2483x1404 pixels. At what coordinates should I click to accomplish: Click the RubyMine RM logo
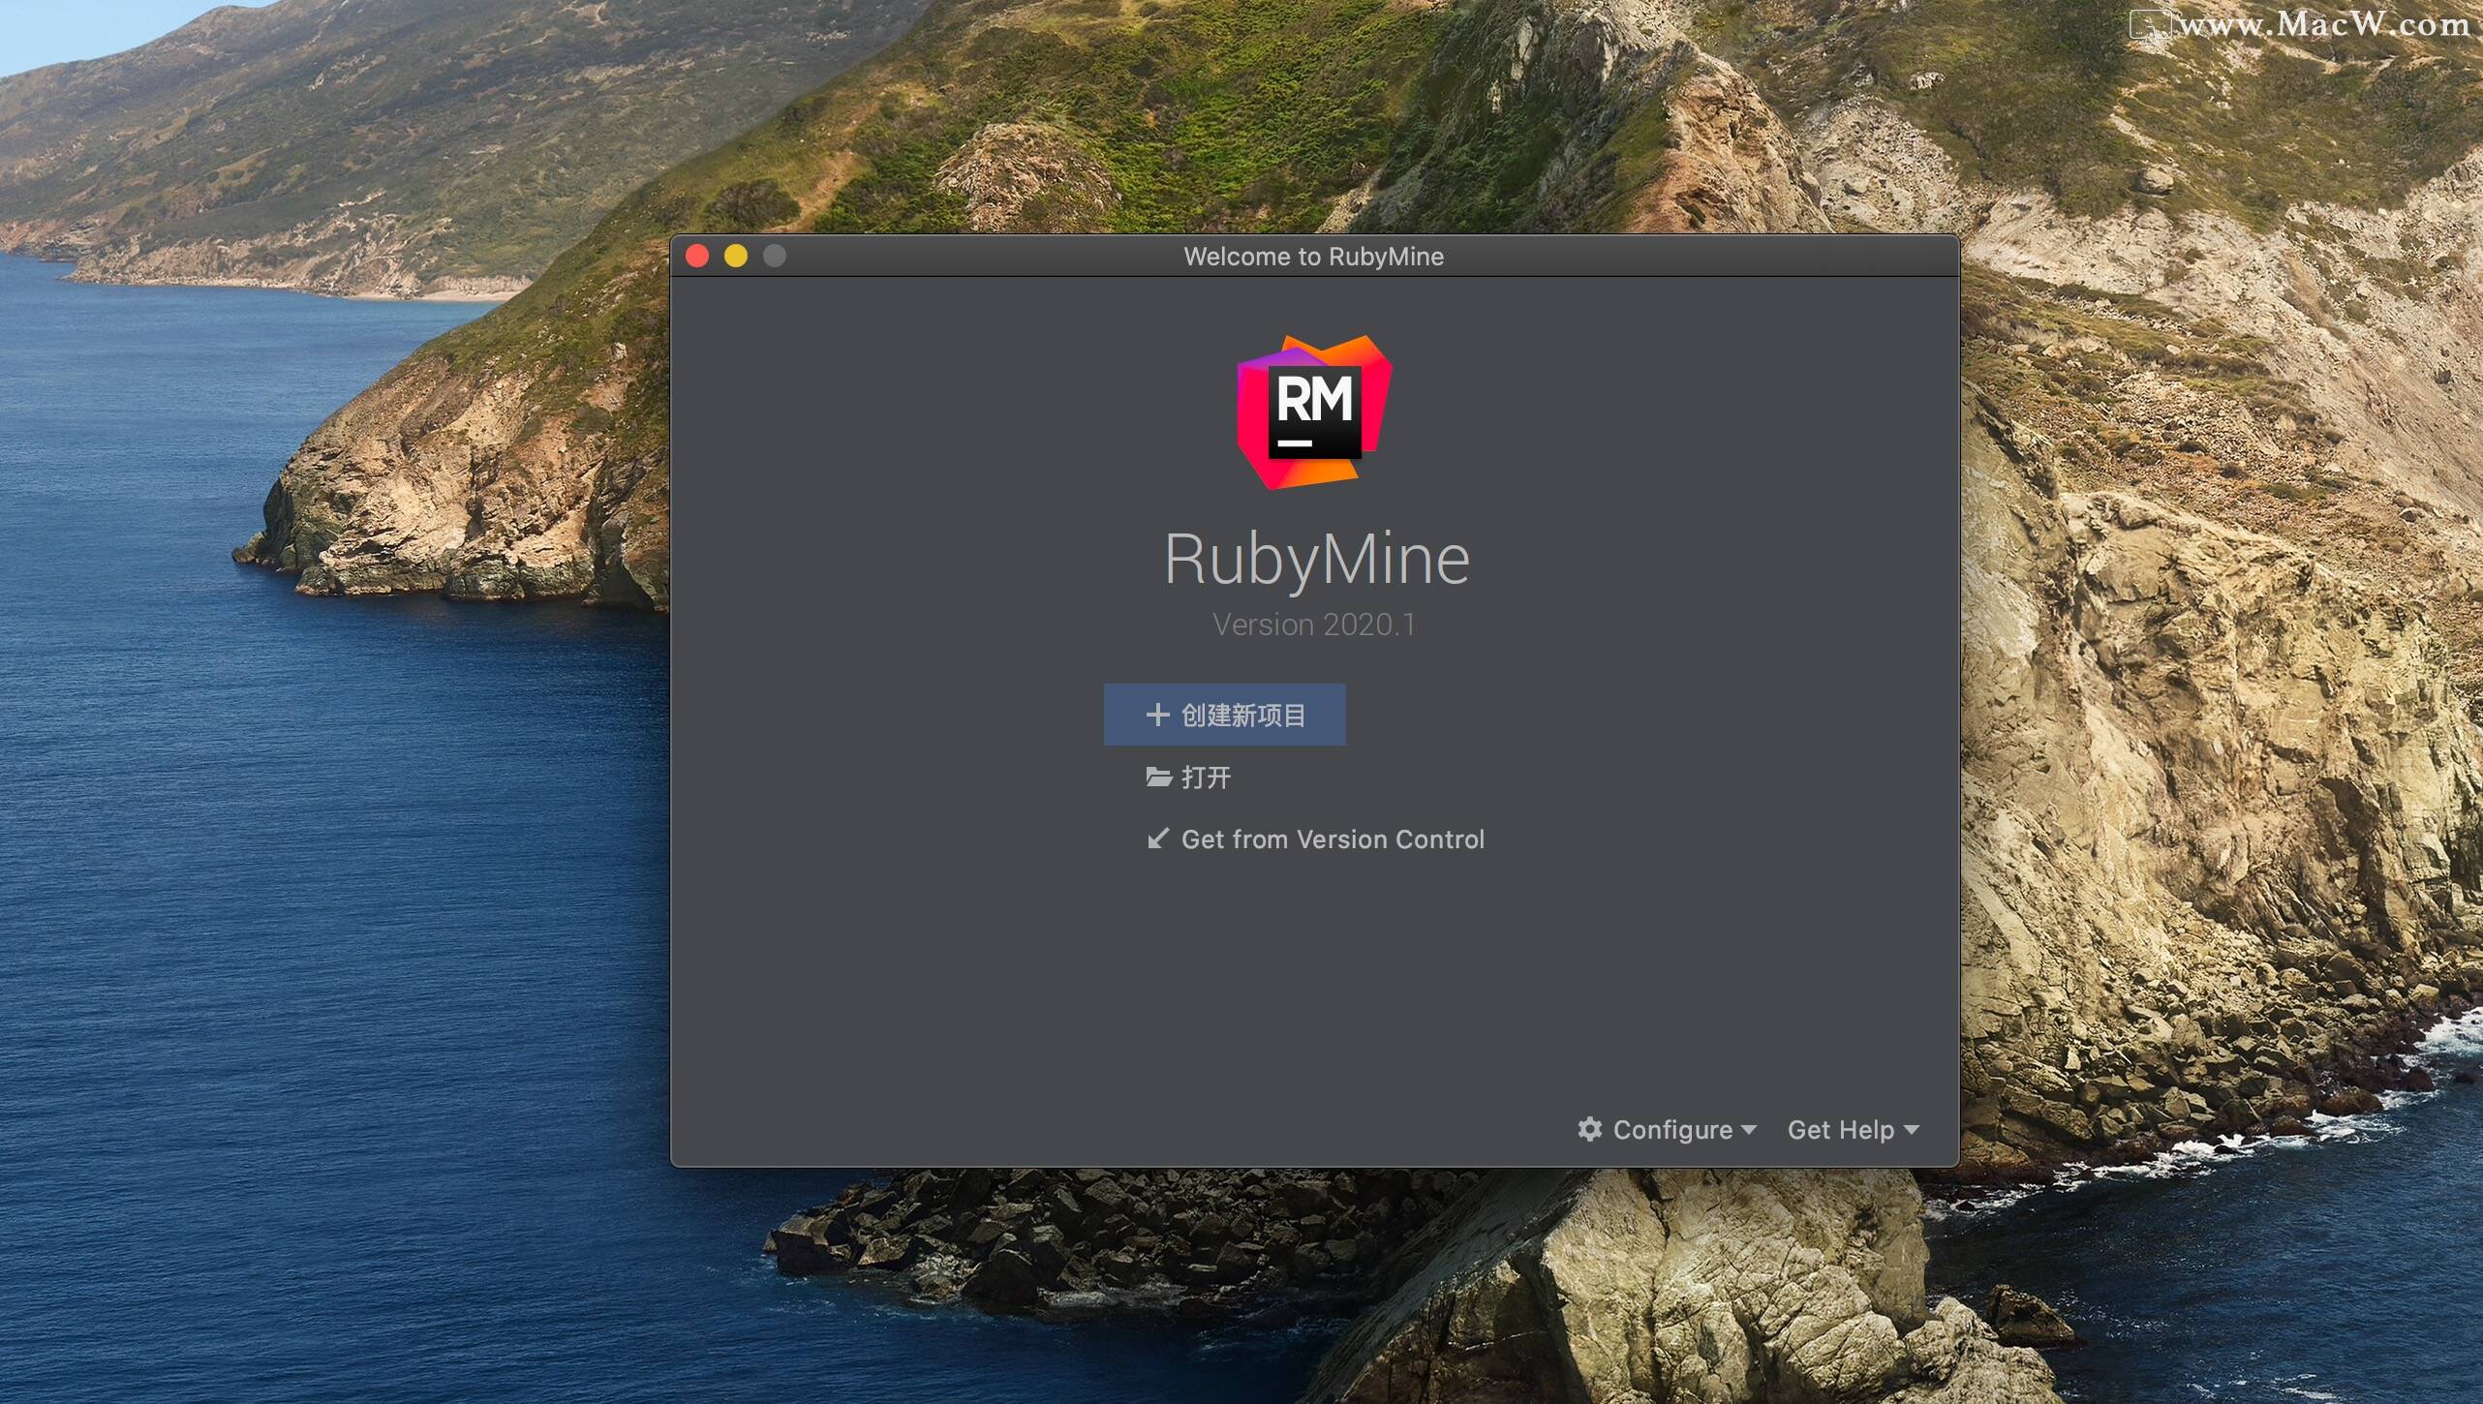tap(1314, 412)
